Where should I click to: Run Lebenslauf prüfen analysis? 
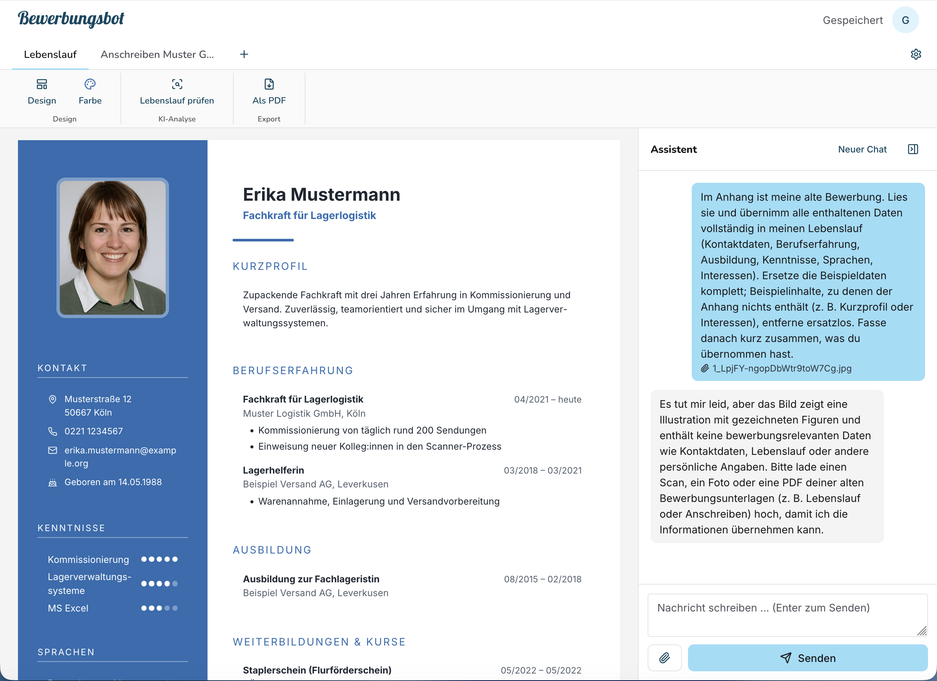[x=177, y=92]
